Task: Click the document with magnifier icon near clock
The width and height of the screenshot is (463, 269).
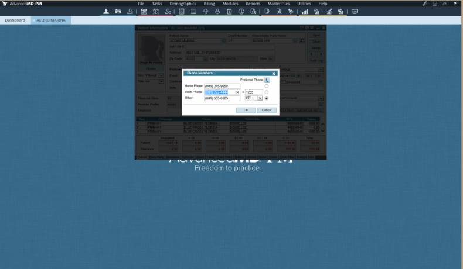Action: [x=253, y=12]
